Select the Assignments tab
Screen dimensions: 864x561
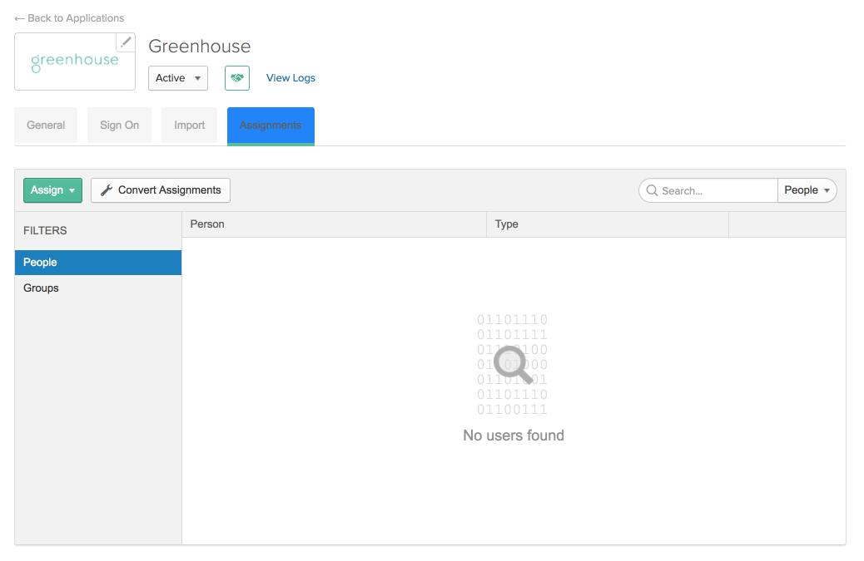tap(271, 126)
